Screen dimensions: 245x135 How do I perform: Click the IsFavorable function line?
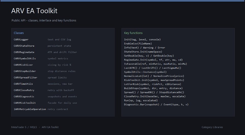tap(155, 64)
